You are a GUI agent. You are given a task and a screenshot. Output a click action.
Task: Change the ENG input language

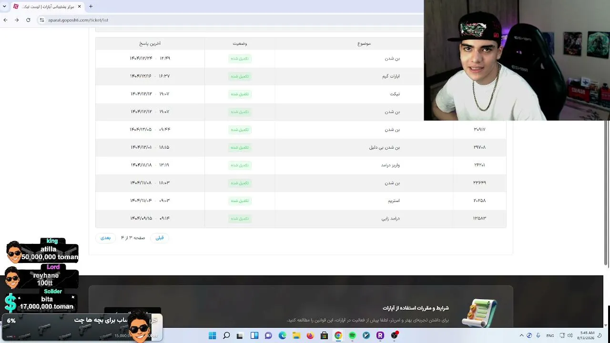pyautogui.click(x=550, y=335)
